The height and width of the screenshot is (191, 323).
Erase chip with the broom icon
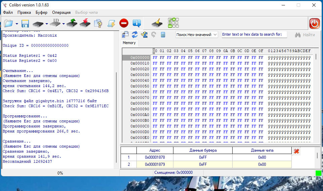coord(157,23)
